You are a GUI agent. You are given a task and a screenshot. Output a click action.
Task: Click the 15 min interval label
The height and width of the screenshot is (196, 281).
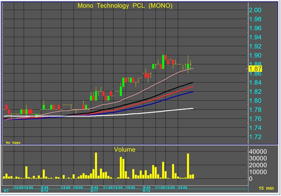(x=266, y=188)
